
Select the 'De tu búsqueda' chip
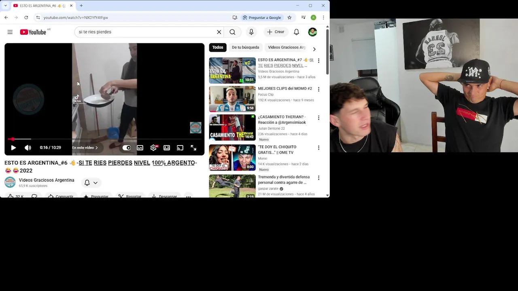tap(245, 47)
